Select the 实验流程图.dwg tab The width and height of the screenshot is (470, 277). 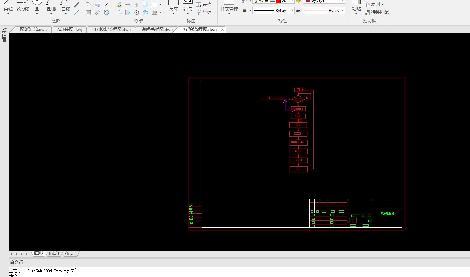200,30
